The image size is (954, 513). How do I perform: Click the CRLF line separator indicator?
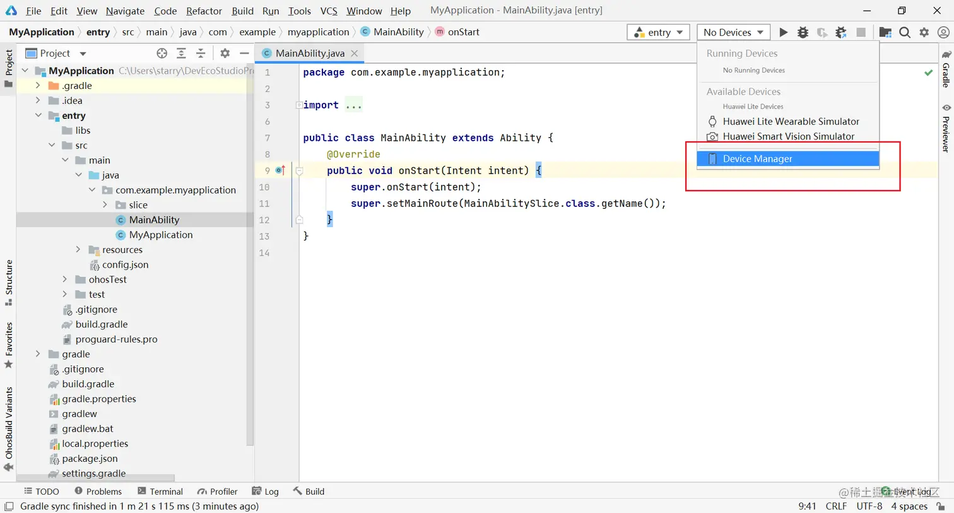click(x=836, y=506)
